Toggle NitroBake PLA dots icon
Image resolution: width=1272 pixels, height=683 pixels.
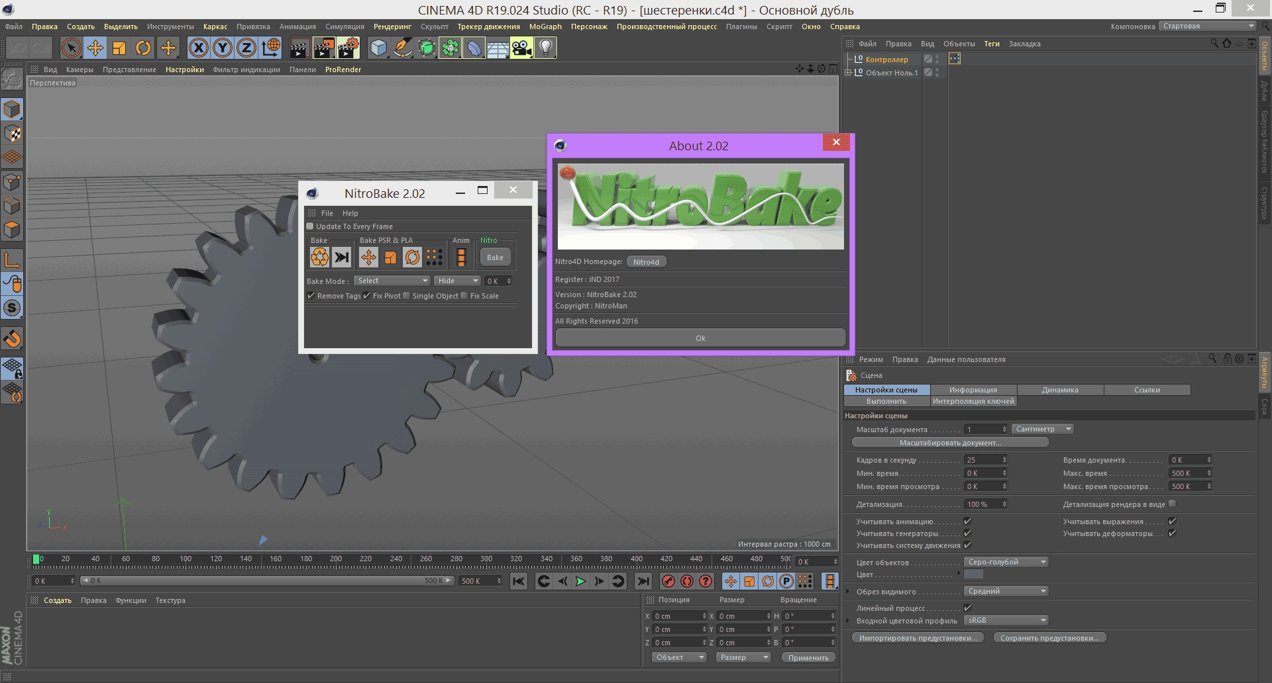(434, 257)
